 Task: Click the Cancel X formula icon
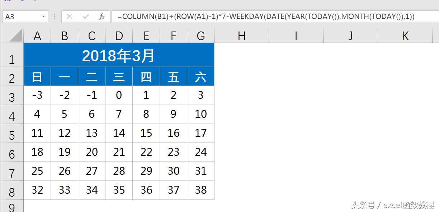coord(70,16)
